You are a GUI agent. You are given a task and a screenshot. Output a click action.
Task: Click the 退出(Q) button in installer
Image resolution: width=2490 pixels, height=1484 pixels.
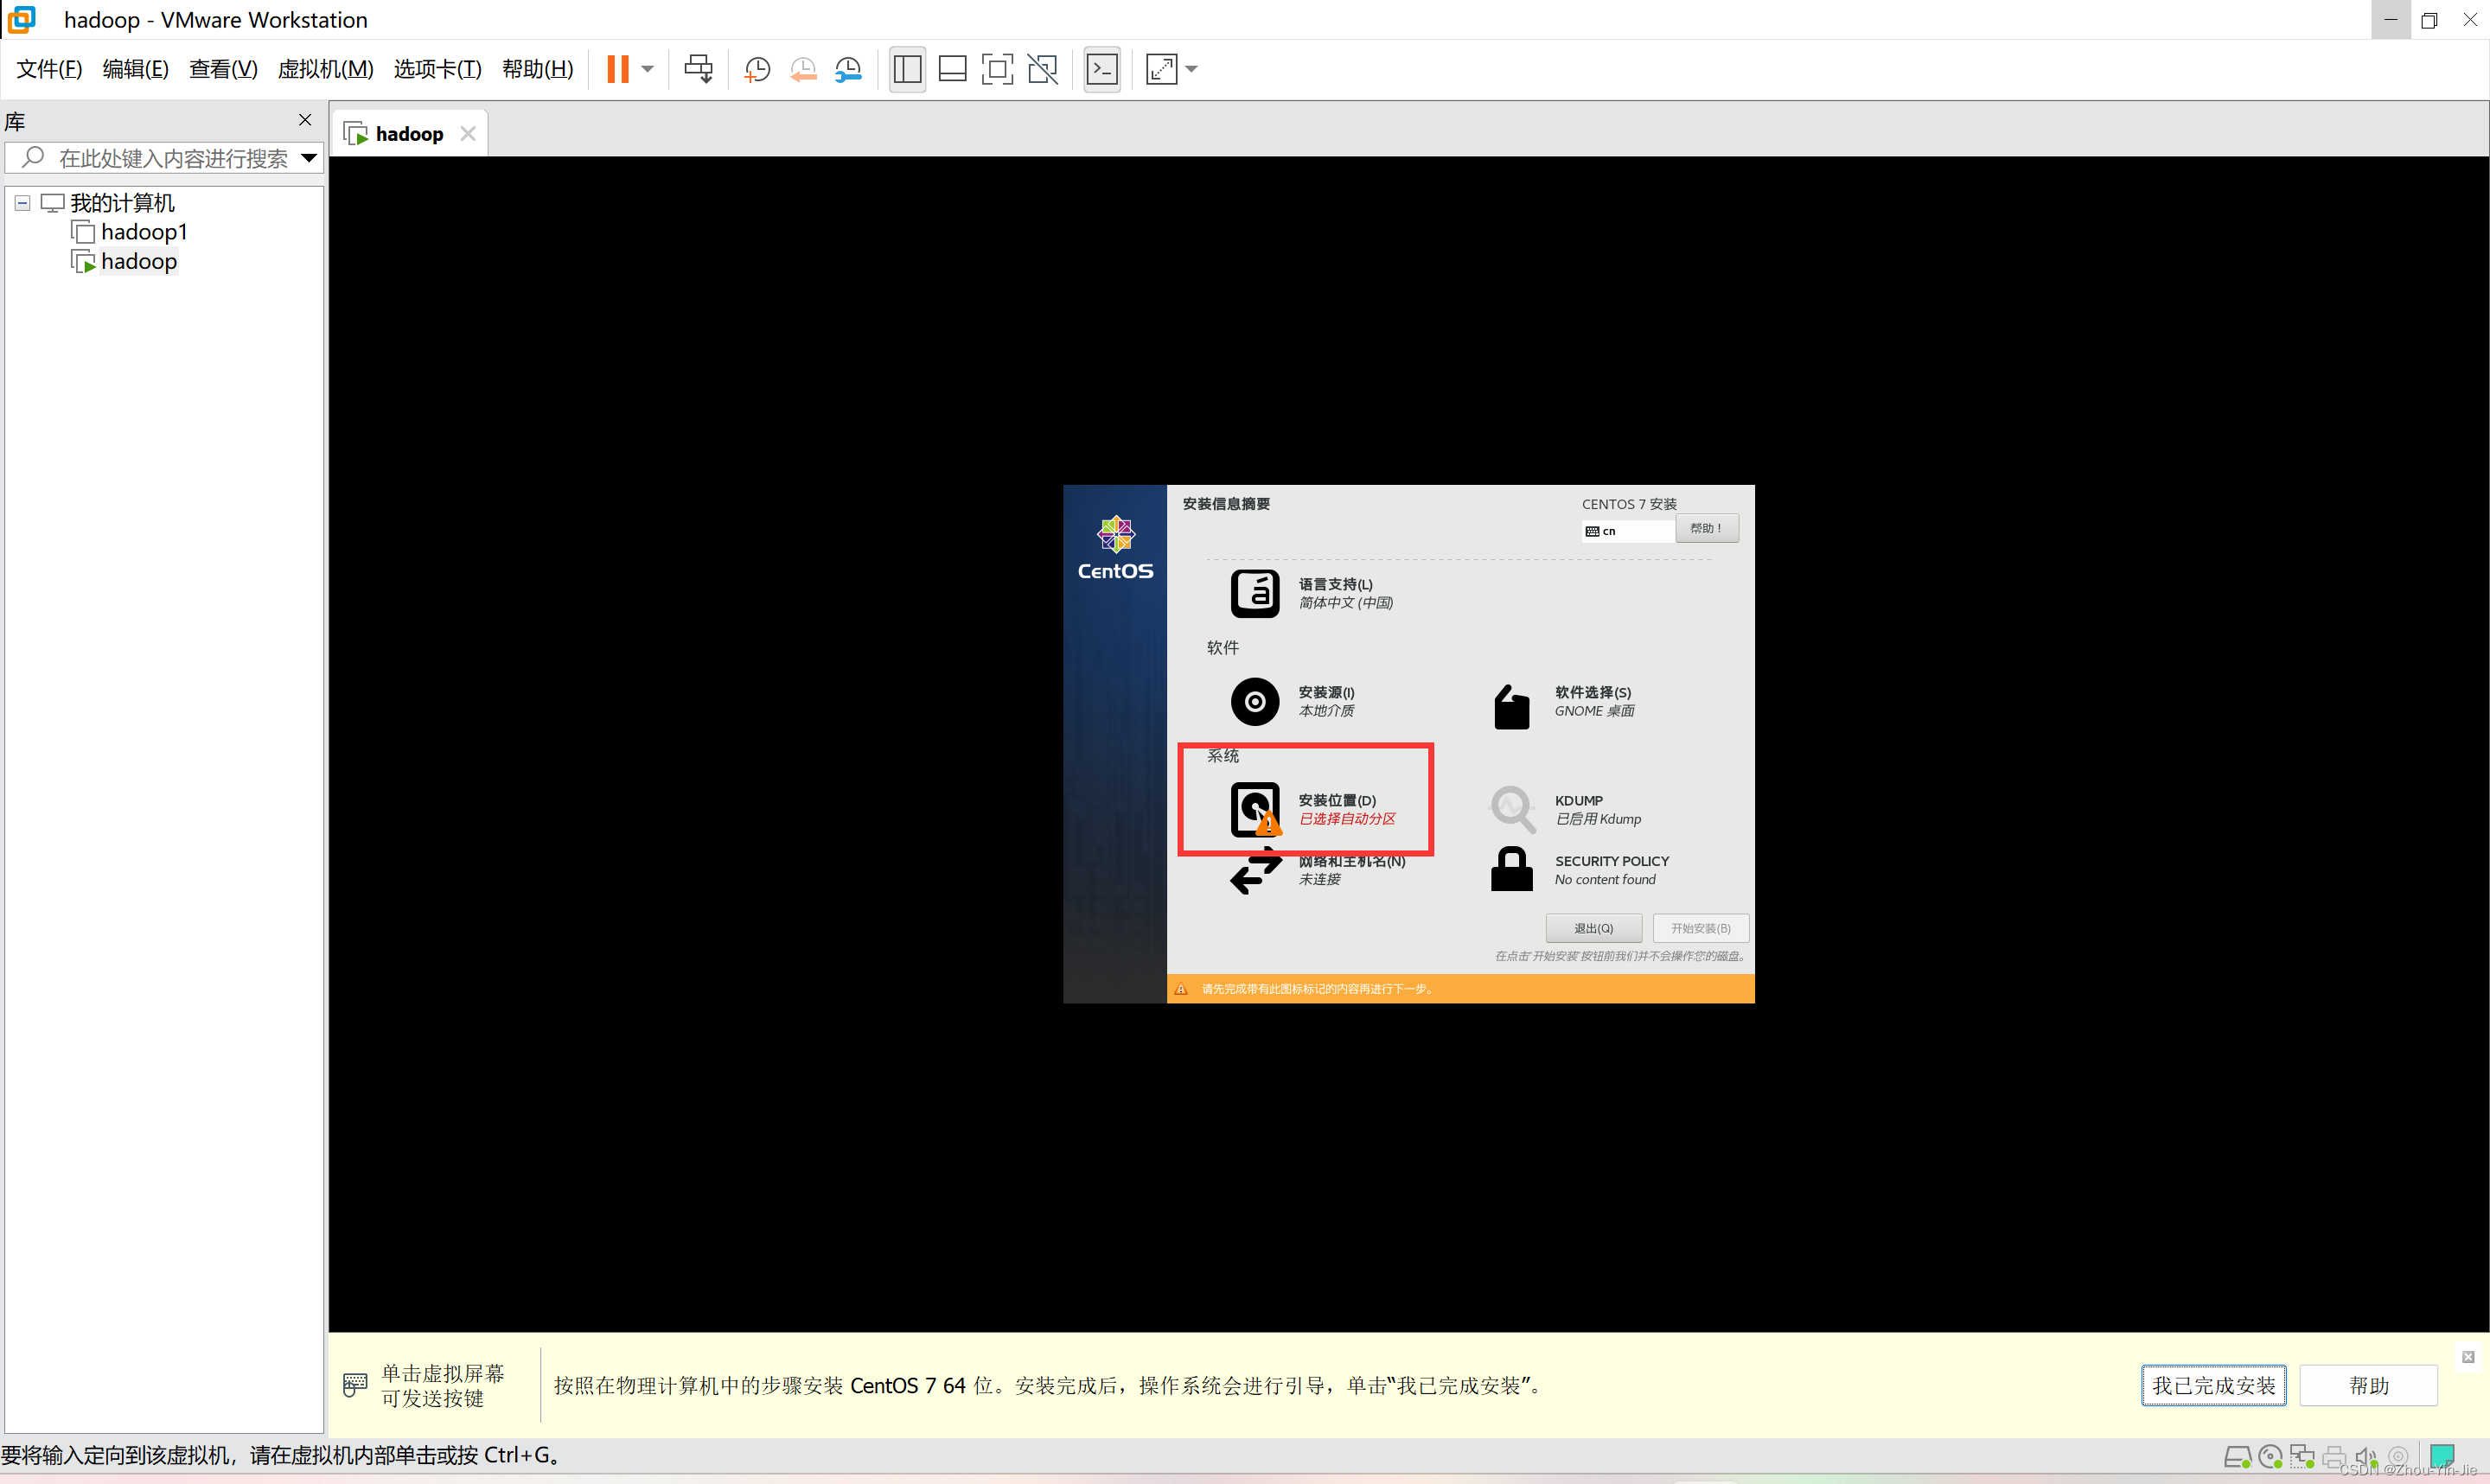click(1593, 928)
